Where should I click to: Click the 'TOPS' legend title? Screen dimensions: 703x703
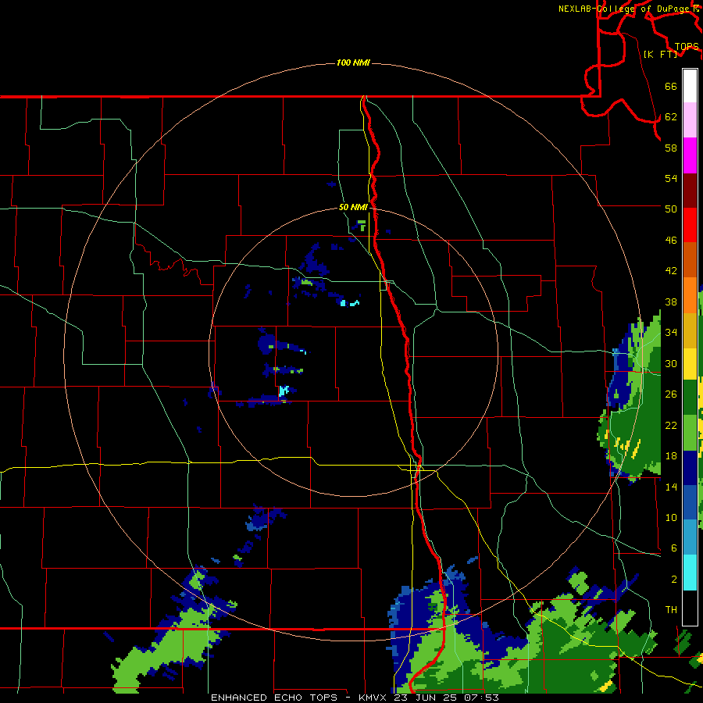pos(687,47)
